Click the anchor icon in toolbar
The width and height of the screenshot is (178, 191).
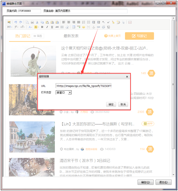(93, 27)
